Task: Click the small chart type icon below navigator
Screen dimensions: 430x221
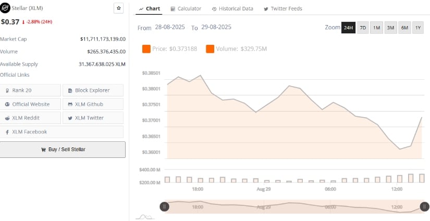Action: 145,217
